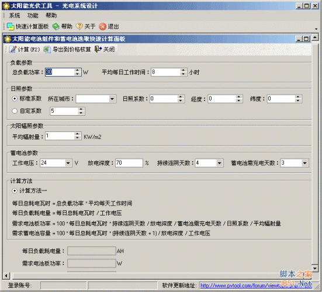Click the first 登录账号 field
This screenshot has height=292, width=322.
(x=64, y=286)
